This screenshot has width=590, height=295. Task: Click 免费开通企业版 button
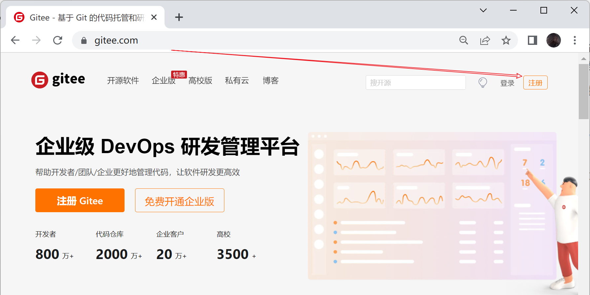tap(179, 200)
